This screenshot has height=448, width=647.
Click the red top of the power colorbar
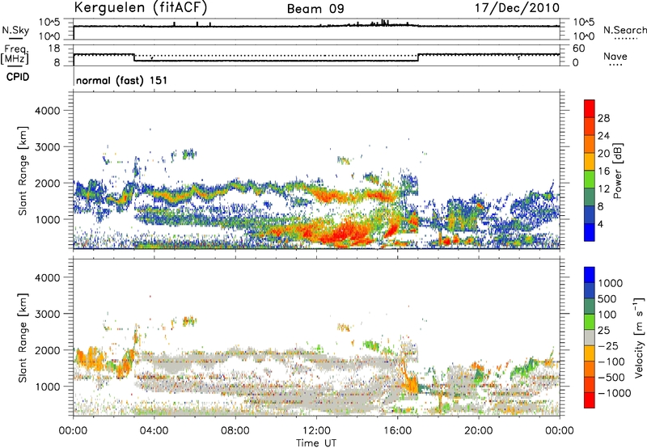pyautogui.click(x=590, y=108)
